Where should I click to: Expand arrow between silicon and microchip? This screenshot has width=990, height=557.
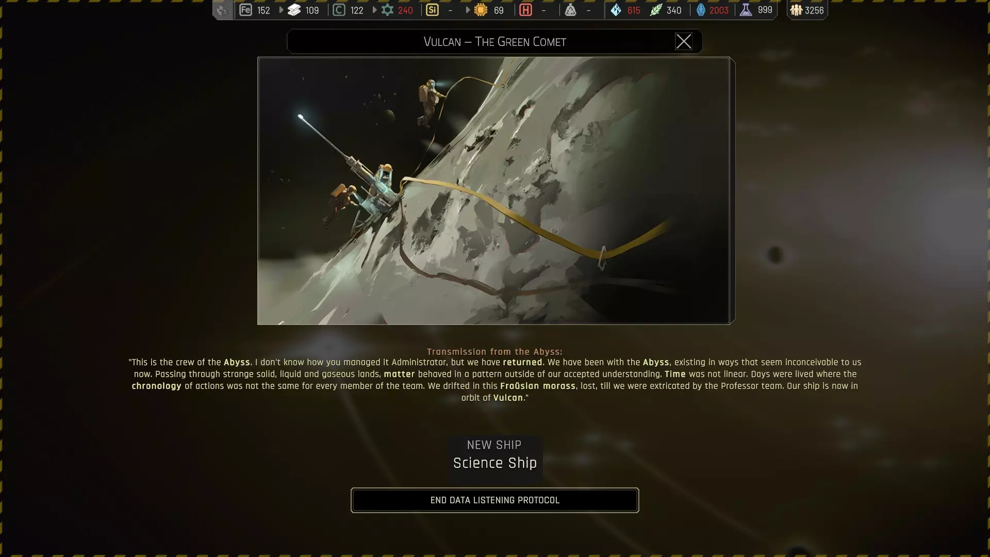(x=468, y=10)
